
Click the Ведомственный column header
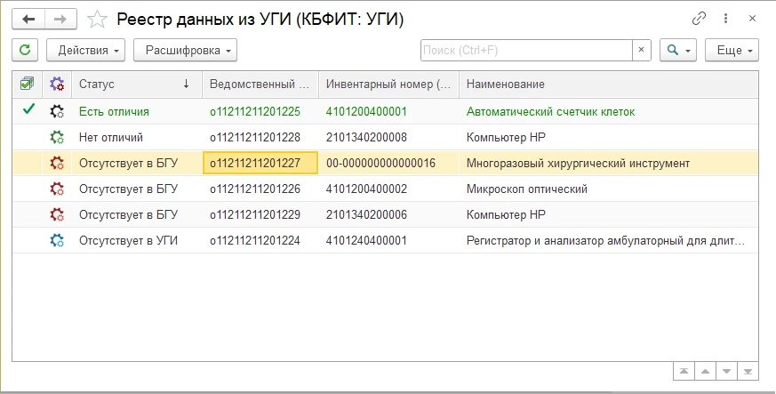260,84
